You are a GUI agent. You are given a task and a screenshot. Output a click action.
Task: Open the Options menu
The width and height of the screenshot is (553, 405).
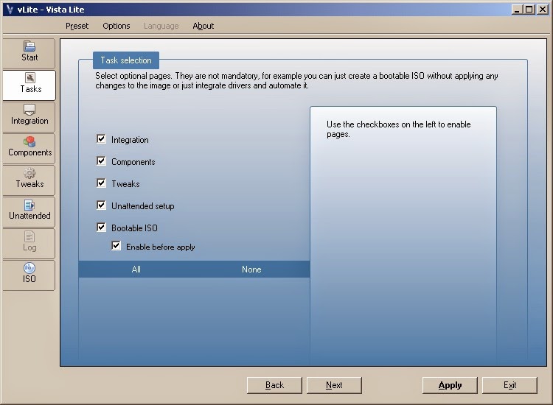(x=116, y=26)
